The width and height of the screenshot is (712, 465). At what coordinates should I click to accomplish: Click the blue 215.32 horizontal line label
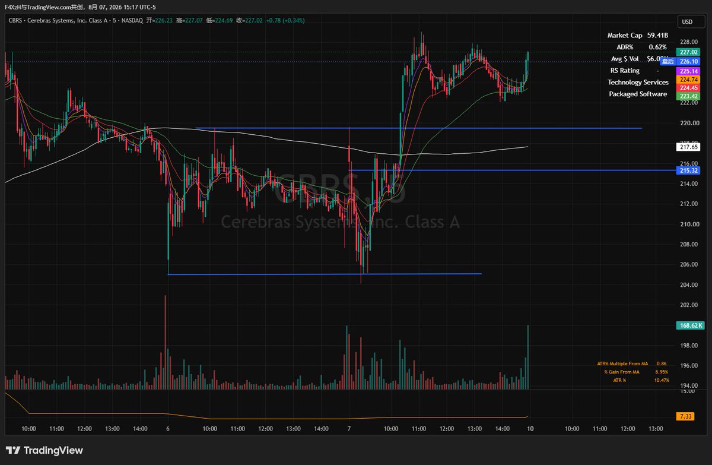click(688, 170)
